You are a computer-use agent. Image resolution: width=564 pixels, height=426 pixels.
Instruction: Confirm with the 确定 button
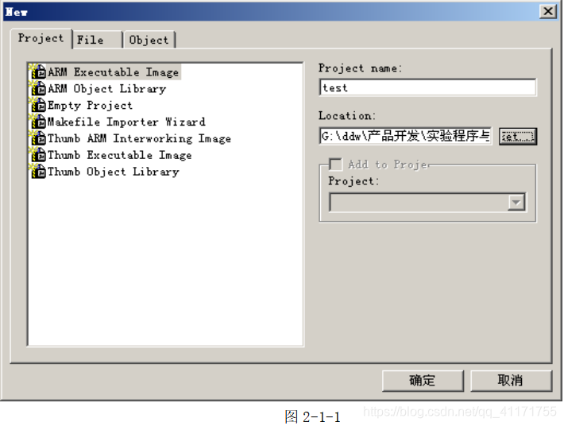coord(423,381)
